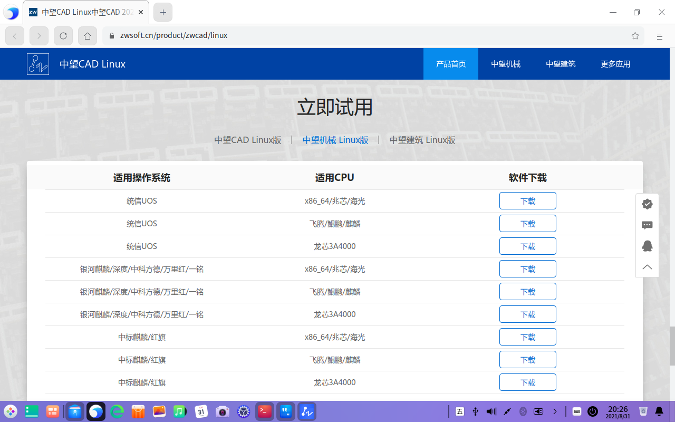This screenshot has height=422, width=675.
Task: Open the music player in taskbar
Action: click(x=180, y=411)
